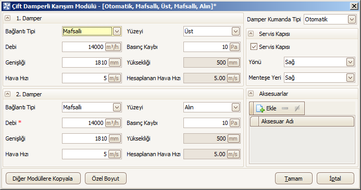This screenshot has width=361, height=190.
Task: Toggle the Servis Kapısı checkbox
Action: (x=254, y=47)
